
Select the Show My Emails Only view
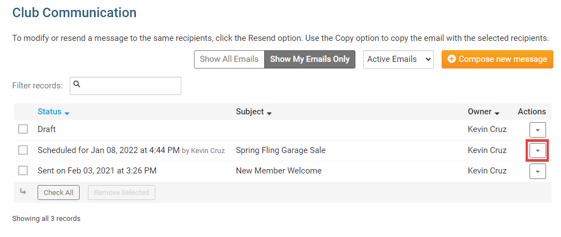[x=310, y=59]
